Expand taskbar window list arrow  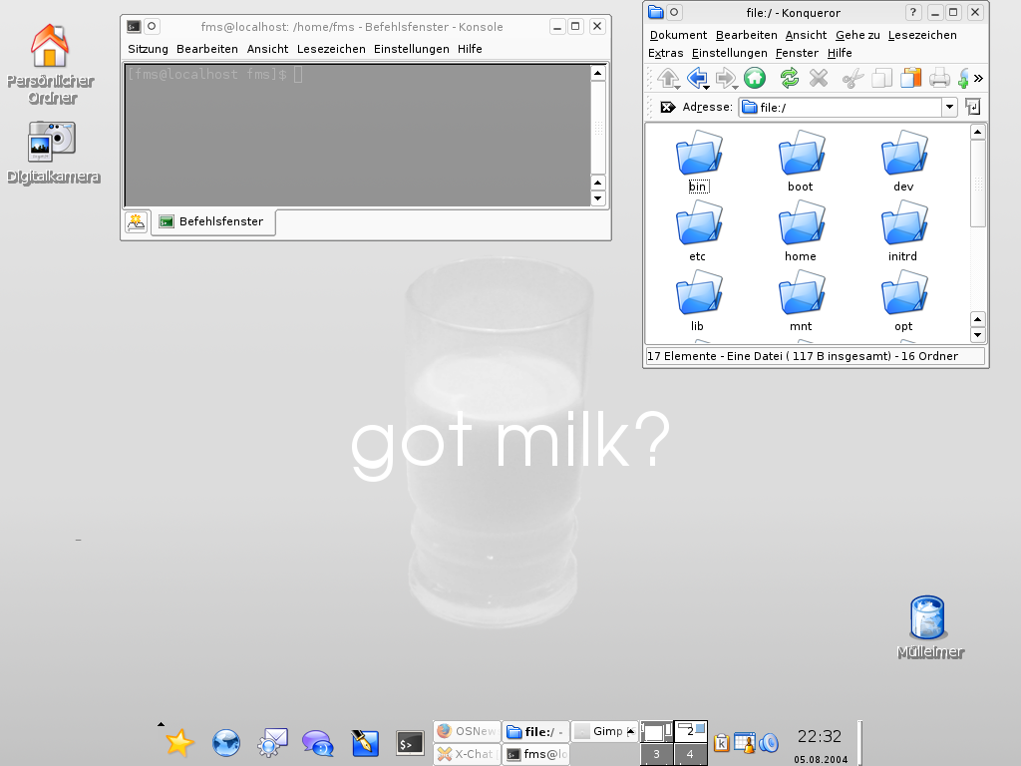coord(630,731)
